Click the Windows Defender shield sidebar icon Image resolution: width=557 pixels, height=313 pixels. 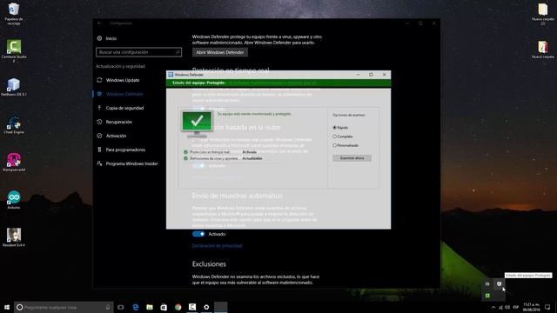(99, 94)
